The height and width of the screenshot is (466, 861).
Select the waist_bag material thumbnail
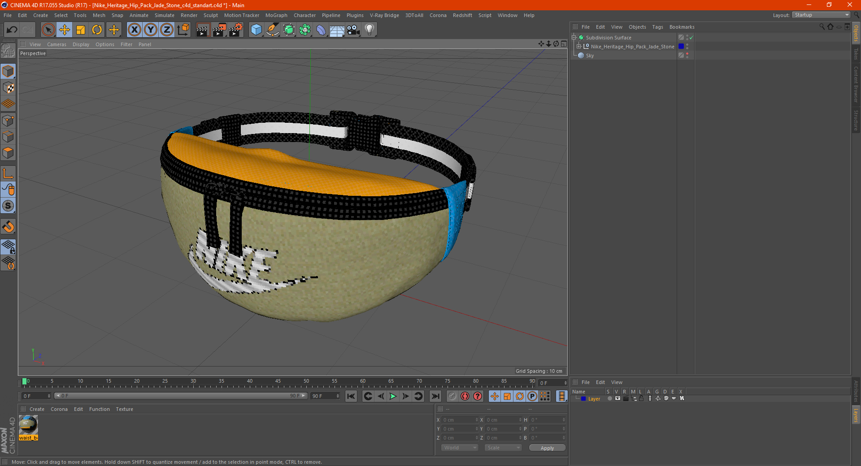tap(28, 428)
